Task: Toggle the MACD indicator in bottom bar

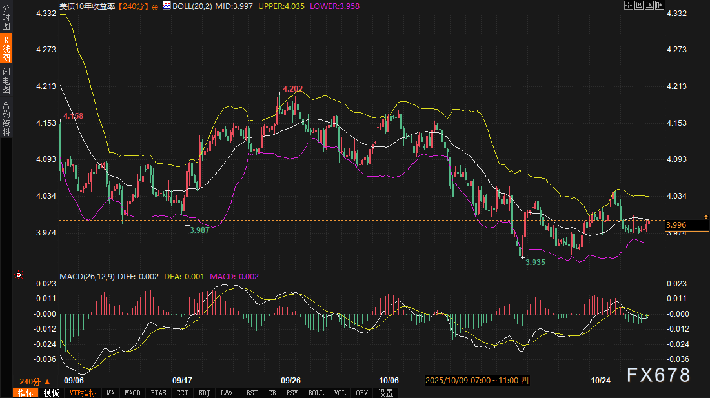Action: coord(132,393)
